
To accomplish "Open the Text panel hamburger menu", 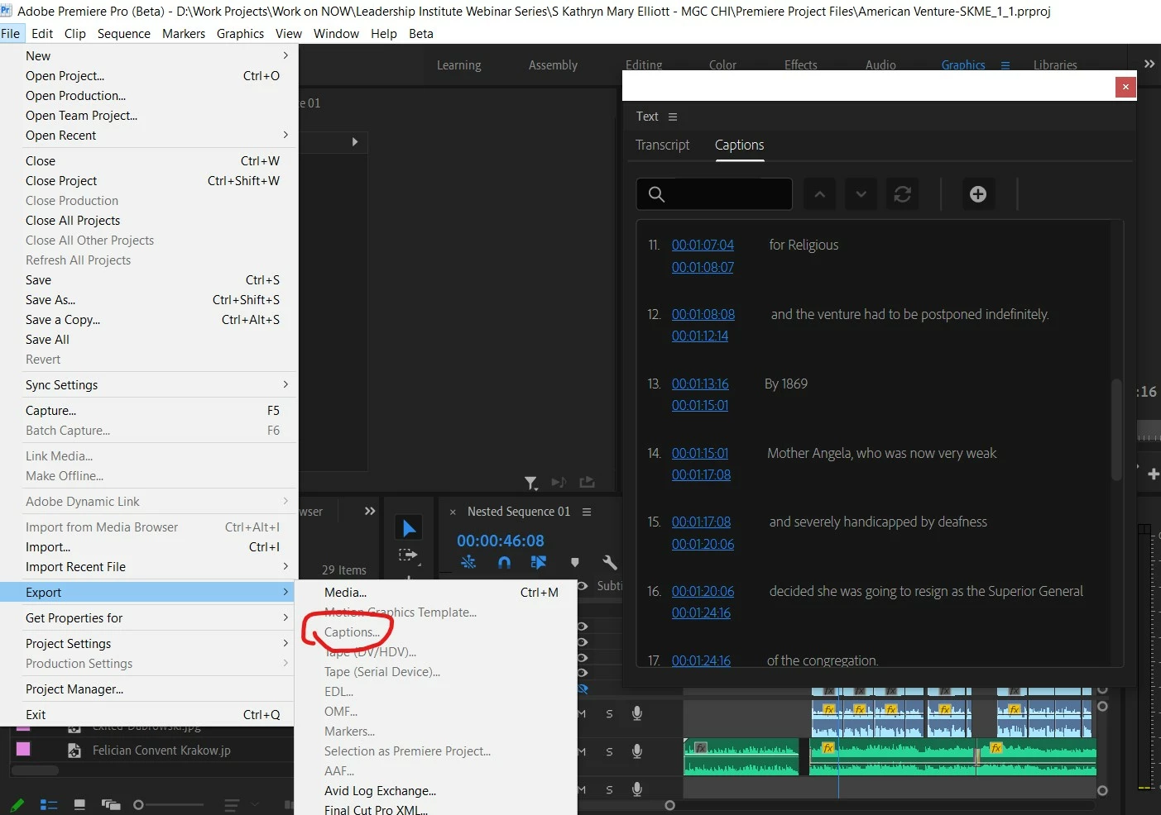I will [673, 117].
